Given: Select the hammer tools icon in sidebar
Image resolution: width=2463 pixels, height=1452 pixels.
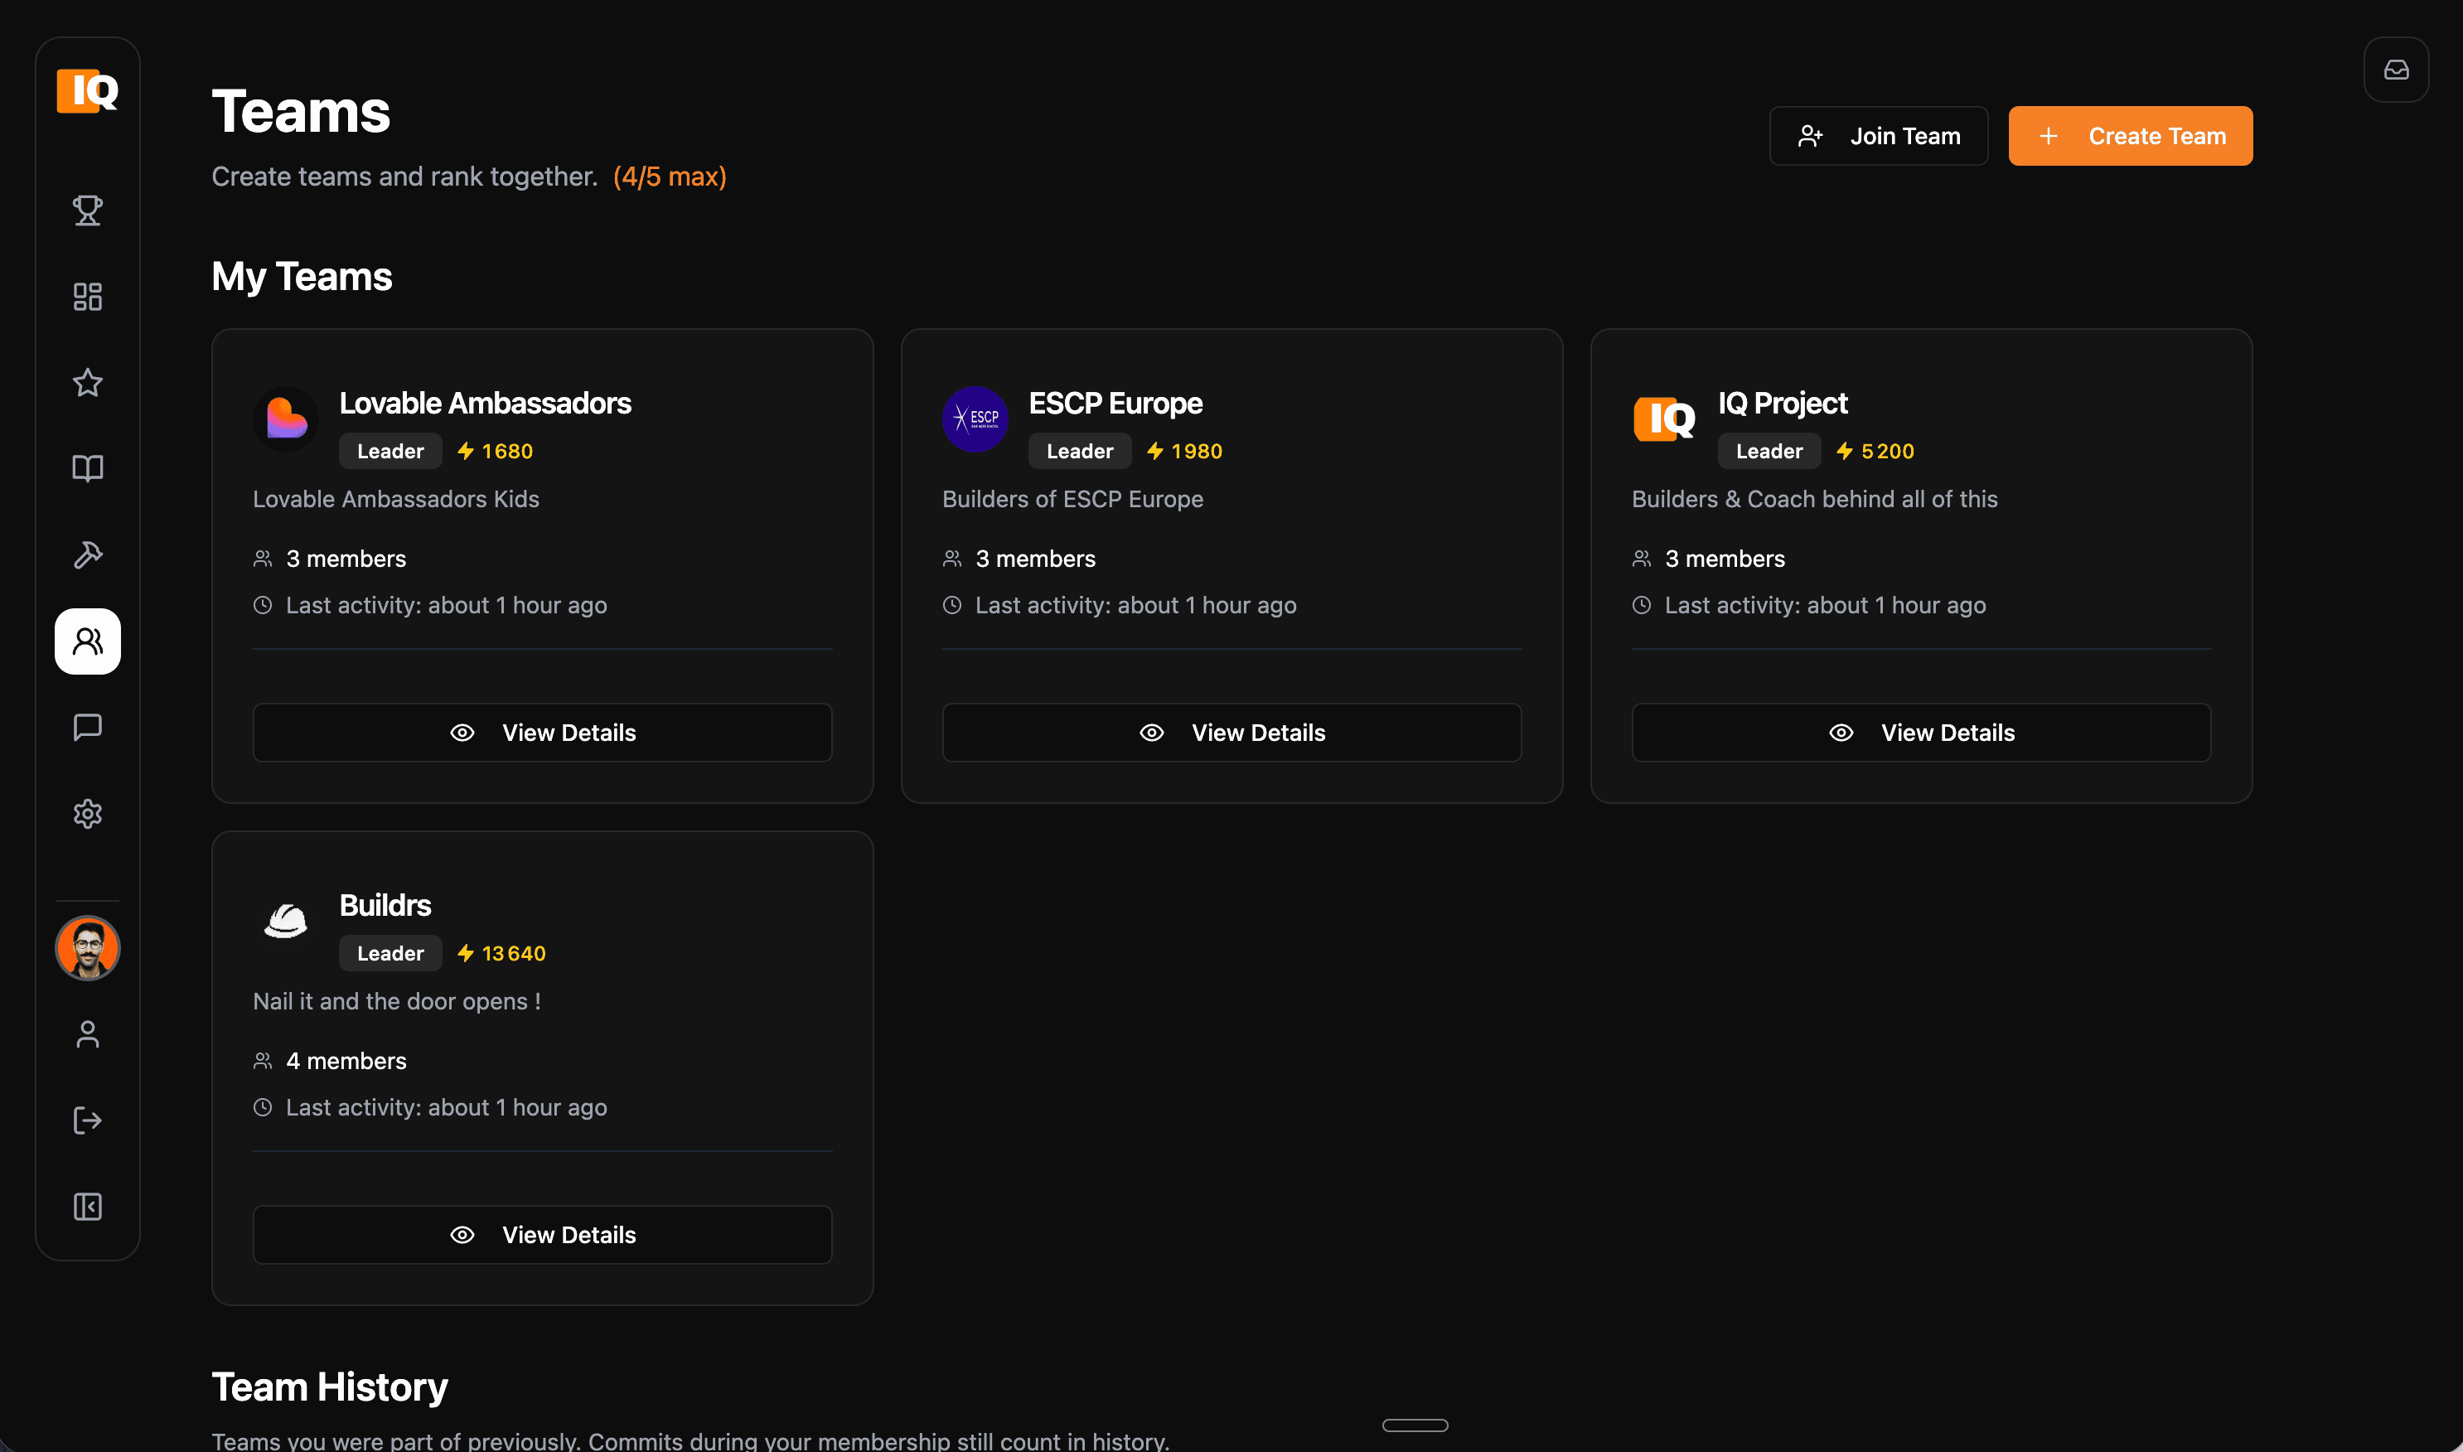Looking at the screenshot, I should pos(87,554).
